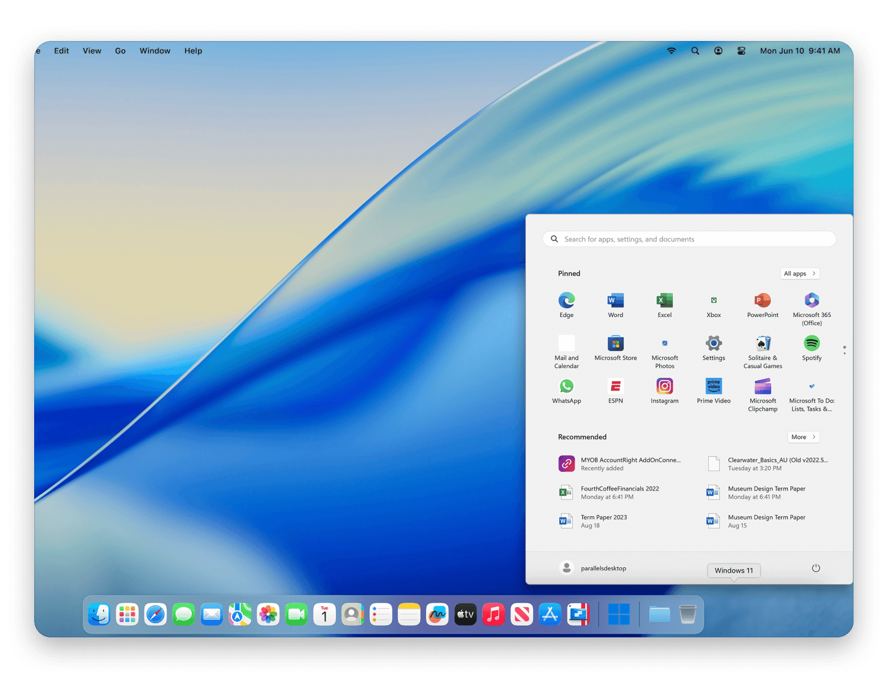Image resolution: width=888 pixels, height=683 pixels.
Task: Open Solitaire & Casual Games
Action: 762,352
